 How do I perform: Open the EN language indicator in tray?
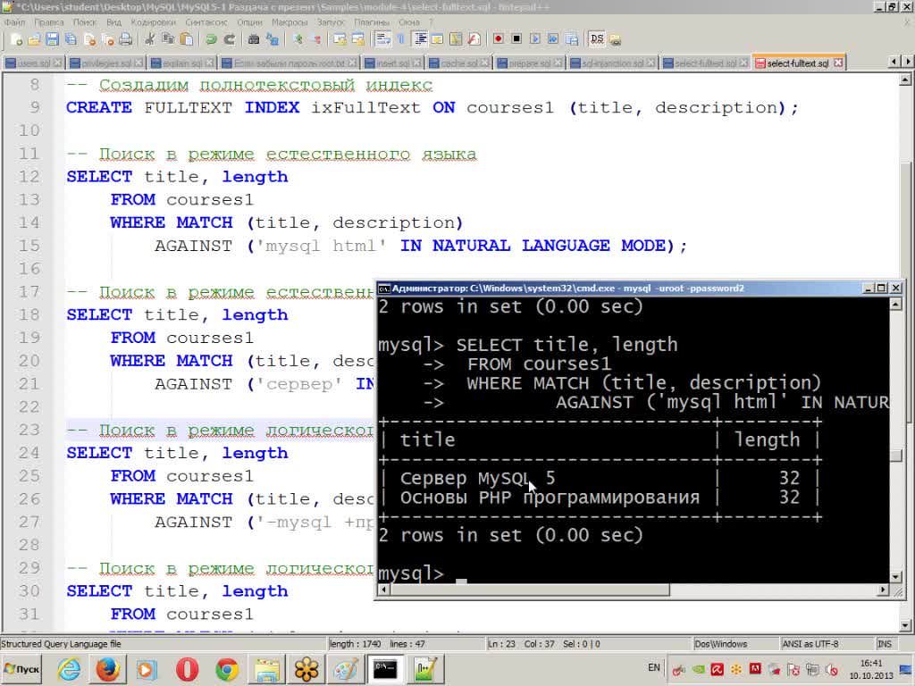(x=653, y=667)
